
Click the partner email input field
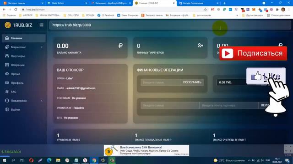(229, 105)
